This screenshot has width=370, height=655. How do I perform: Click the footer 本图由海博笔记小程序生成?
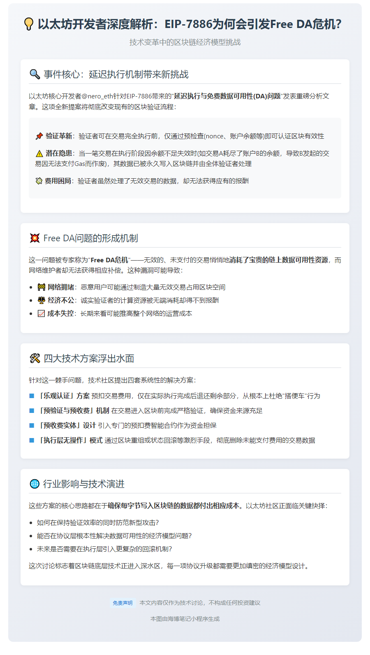[185, 619]
